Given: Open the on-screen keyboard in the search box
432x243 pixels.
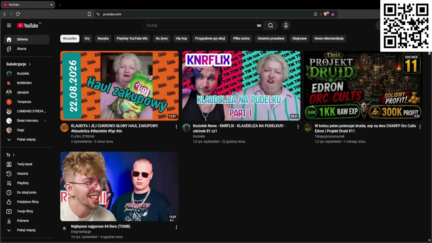Looking at the screenshot, I should coord(259,25).
